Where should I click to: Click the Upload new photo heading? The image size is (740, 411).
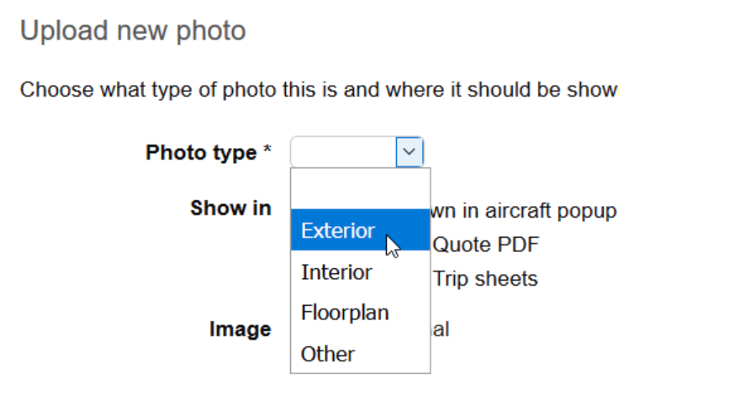[133, 30]
